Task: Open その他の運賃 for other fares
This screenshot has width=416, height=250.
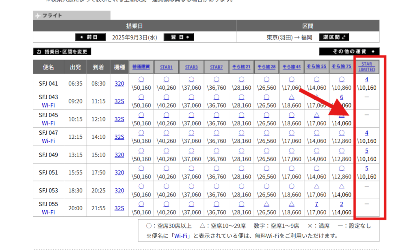Action: tap(349, 52)
